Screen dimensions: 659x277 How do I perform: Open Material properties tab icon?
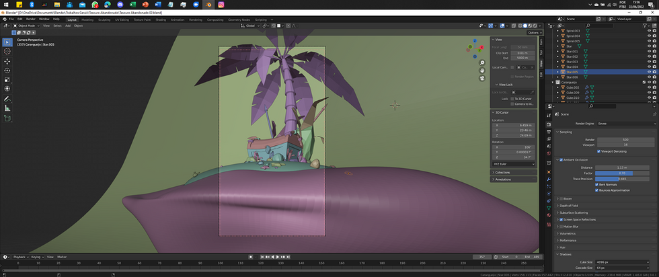549,214
